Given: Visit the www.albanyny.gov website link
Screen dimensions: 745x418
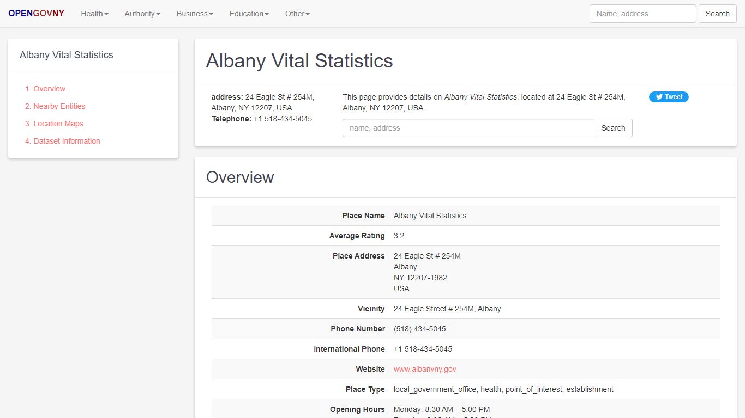Looking at the screenshot, I should pyautogui.click(x=425, y=369).
